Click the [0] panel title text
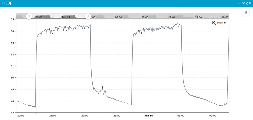Image resolution: width=253 pixels, height=120 pixels. [x=9, y=3]
